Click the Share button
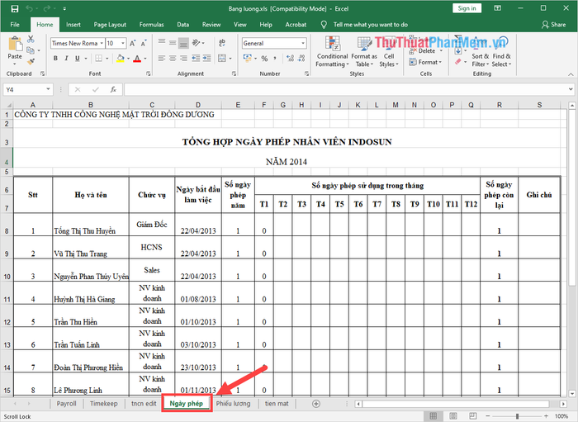 point(554,25)
